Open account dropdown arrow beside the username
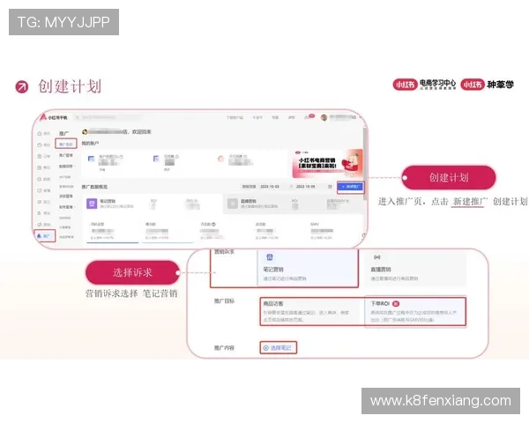 (361, 117)
